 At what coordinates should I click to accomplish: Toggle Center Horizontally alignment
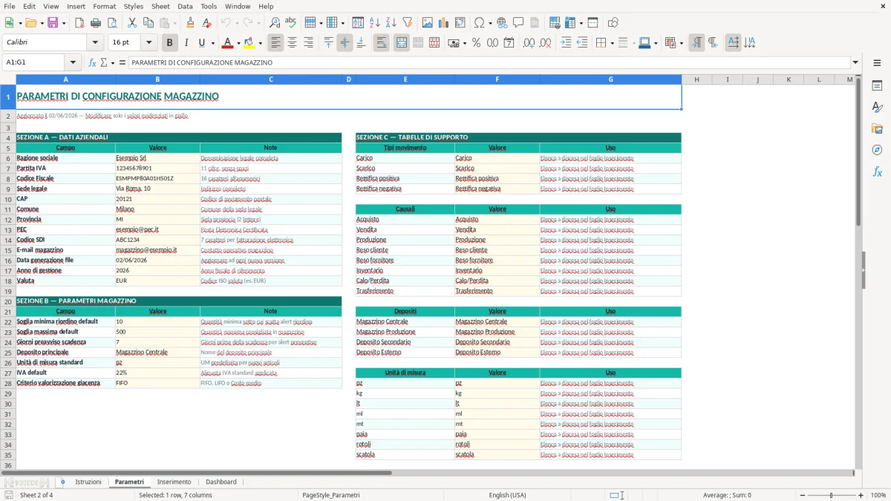click(x=293, y=43)
